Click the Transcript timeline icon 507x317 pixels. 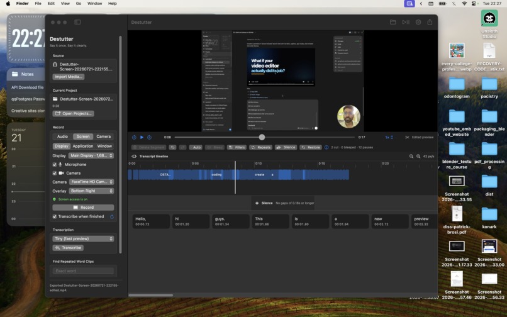point(134,156)
